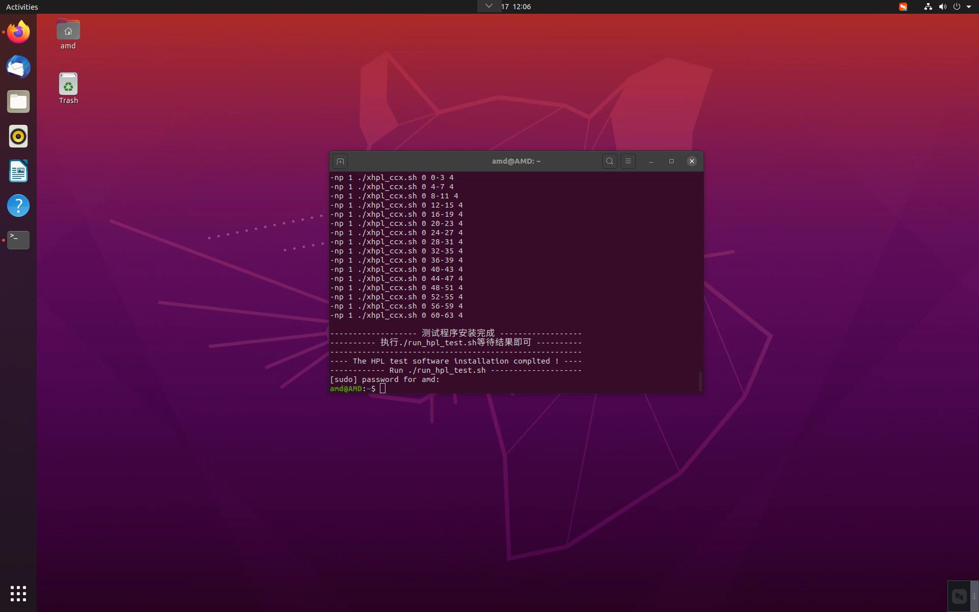979x612 pixels.
Task: Open a new terminal tab
Action: pos(340,161)
